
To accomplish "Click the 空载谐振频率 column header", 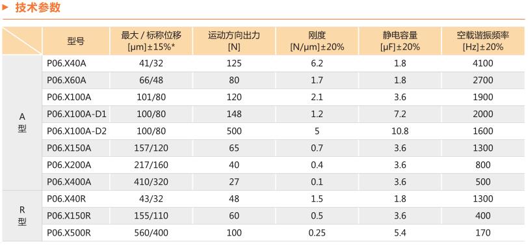I will 483,41.
